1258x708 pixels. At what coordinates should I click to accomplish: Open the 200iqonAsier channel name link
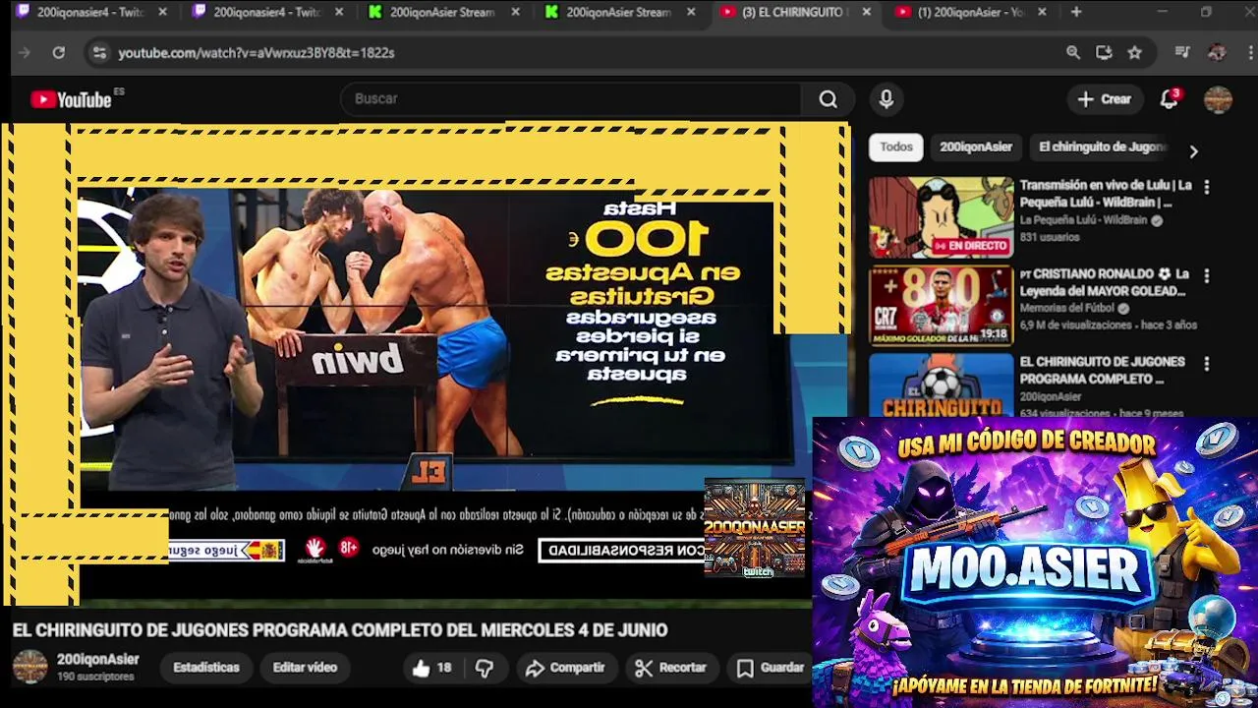pyautogui.click(x=98, y=660)
